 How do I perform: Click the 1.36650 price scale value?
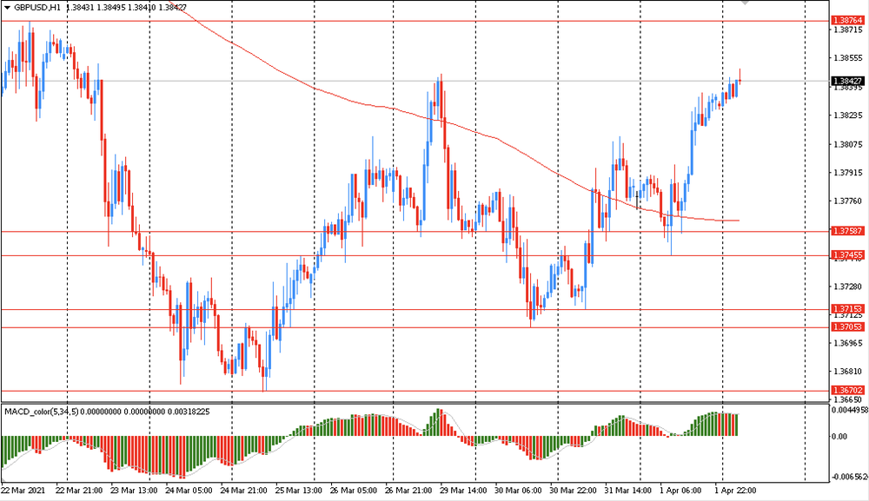pyautogui.click(x=848, y=399)
